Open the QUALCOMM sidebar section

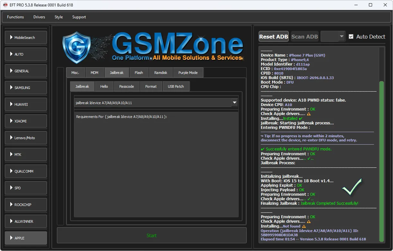(26, 171)
